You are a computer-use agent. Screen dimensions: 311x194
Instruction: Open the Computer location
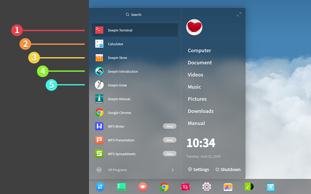(x=199, y=51)
